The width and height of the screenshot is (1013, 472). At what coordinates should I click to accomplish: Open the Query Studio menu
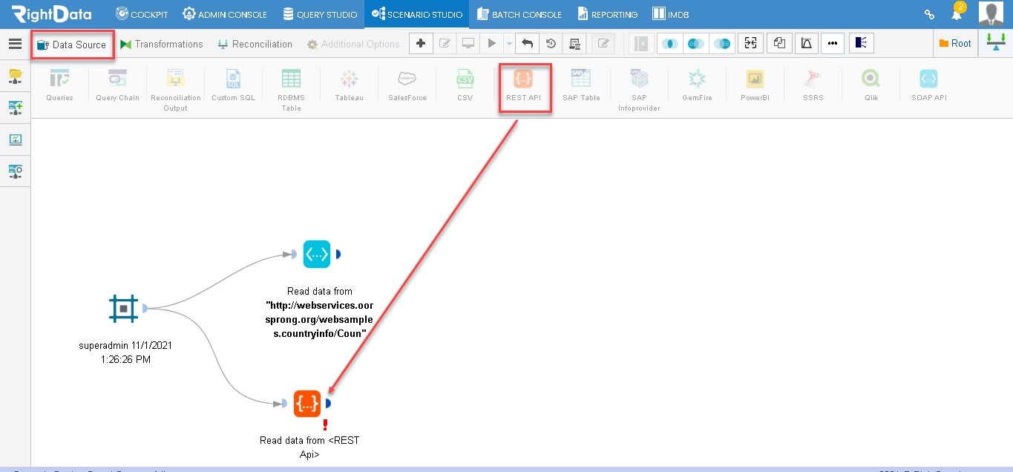tap(321, 14)
